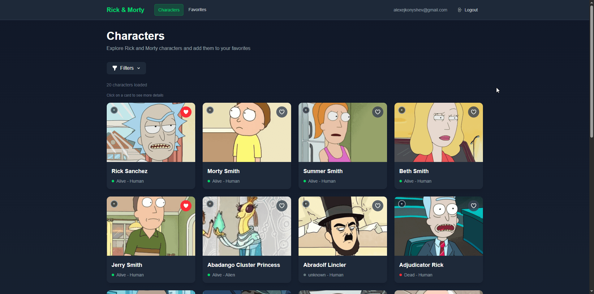Viewport: 594px width, 294px height.
Task: Open Rick Sanchez character image
Action: [x=151, y=132]
